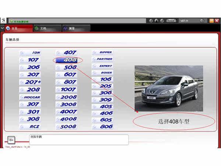Pick the 106 model button
The width and height of the screenshot is (221, 166).
pos(102,79)
